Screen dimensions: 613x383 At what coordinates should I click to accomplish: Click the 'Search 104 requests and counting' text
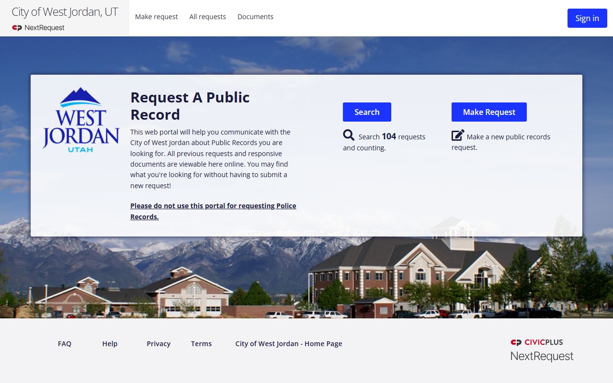point(384,142)
